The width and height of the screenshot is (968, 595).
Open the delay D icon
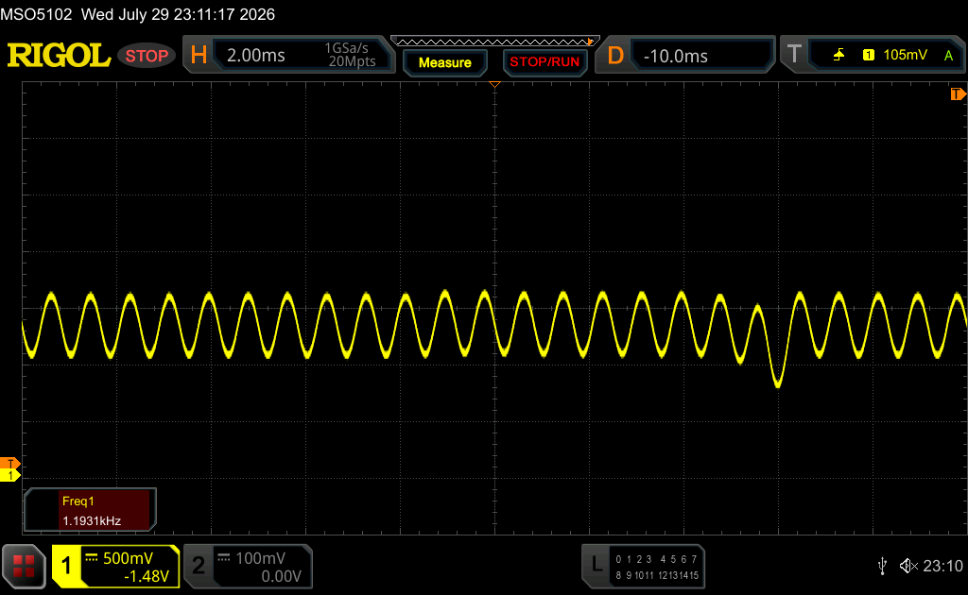(x=615, y=56)
